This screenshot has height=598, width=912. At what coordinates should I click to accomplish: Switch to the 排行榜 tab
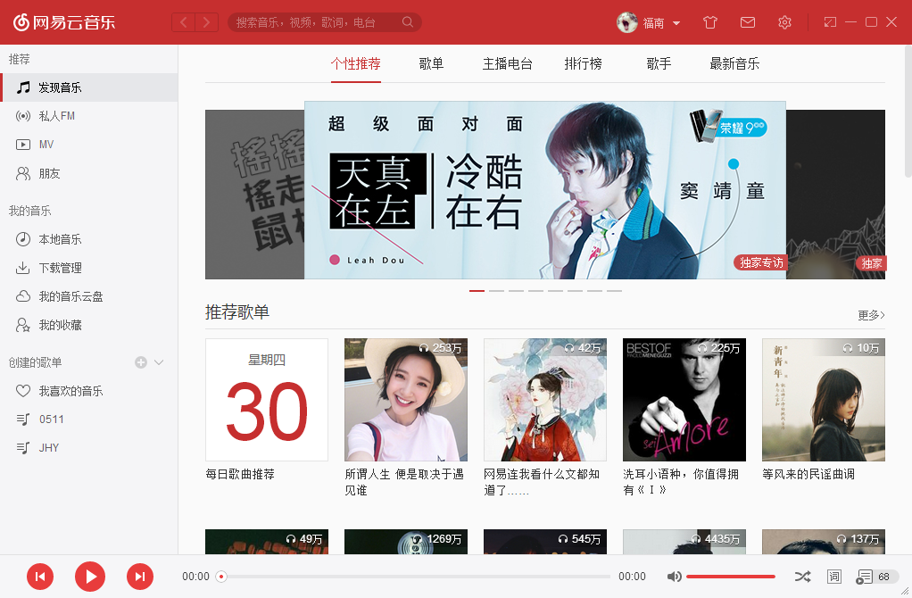coord(584,63)
